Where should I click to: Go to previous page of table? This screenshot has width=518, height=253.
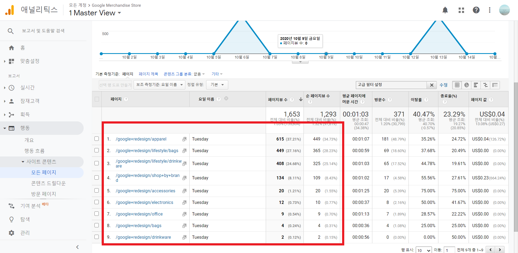click(x=490, y=250)
